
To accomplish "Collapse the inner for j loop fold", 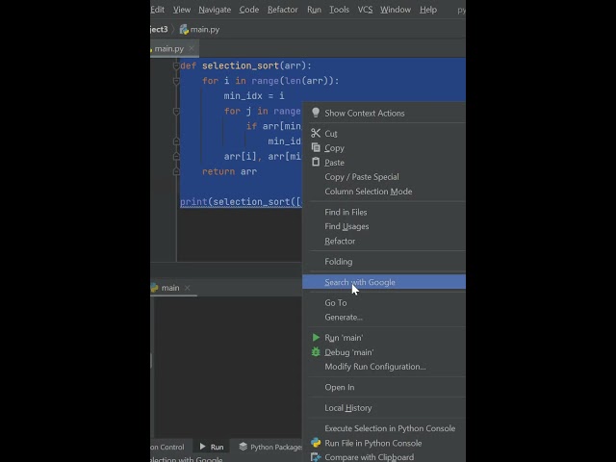I will [176, 112].
